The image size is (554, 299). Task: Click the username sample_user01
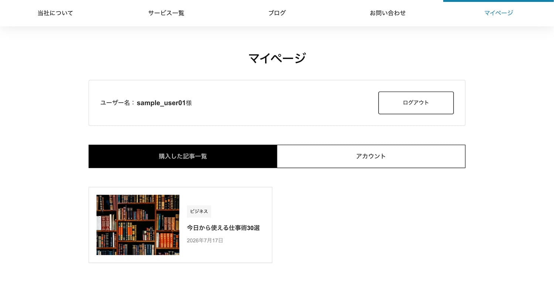point(161,103)
